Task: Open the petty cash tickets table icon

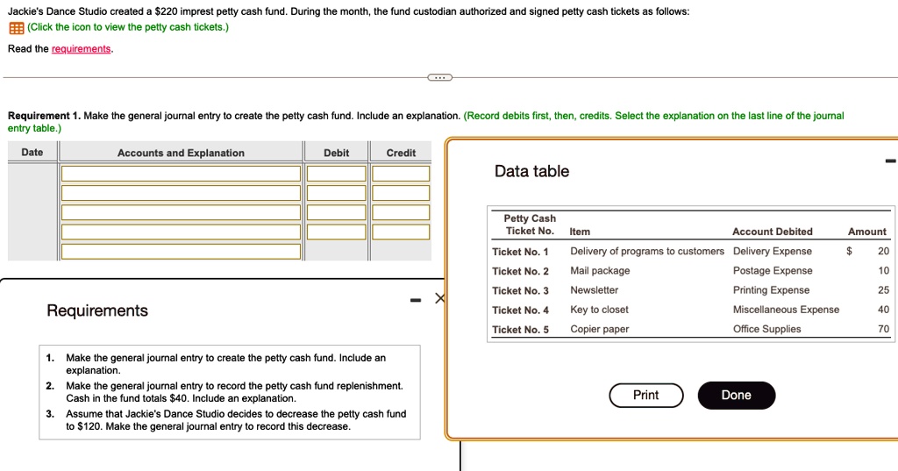Action: 17,27
